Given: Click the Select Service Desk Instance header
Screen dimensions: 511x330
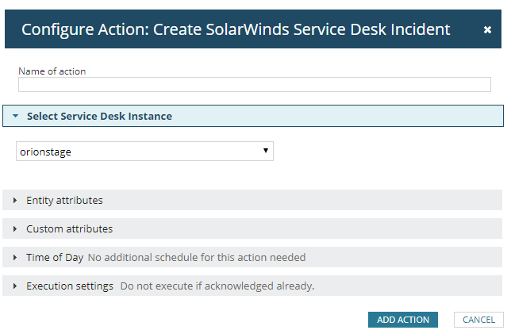Looking at the screenshot, I should point(99,116).
